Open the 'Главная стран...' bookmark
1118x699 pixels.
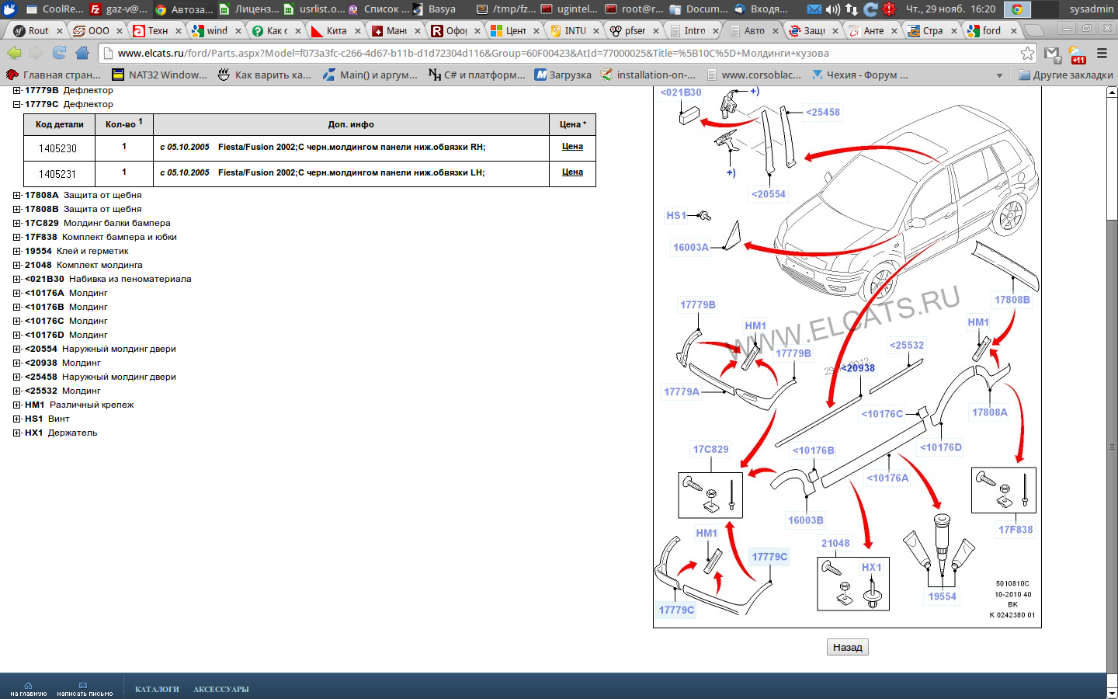[54, 75]
